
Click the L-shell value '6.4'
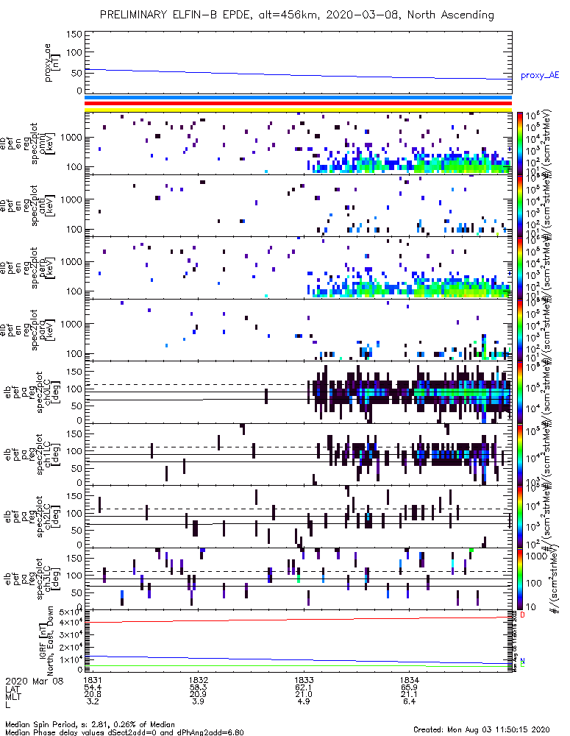point(410,701)
